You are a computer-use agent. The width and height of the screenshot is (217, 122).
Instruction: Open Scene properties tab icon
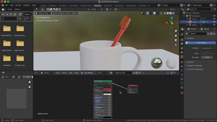tap(182, 53)
